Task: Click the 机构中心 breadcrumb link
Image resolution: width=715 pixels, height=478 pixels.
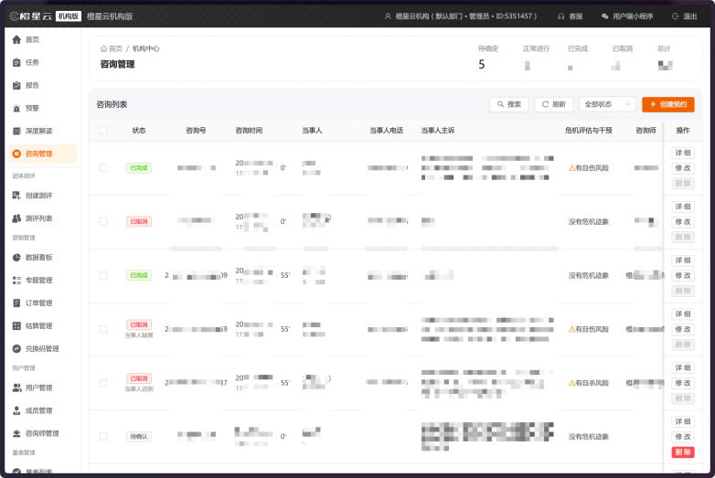Action: point(146,48)
